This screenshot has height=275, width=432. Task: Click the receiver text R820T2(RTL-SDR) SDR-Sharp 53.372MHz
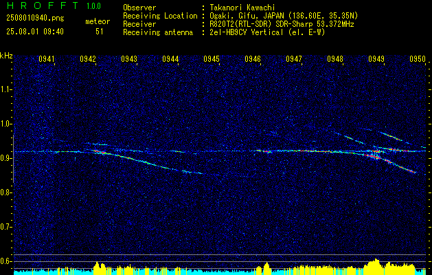pyautogui.click(x=280, y=24)
